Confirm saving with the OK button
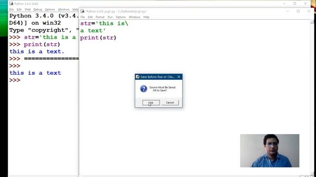 click(x=151, y=103)
